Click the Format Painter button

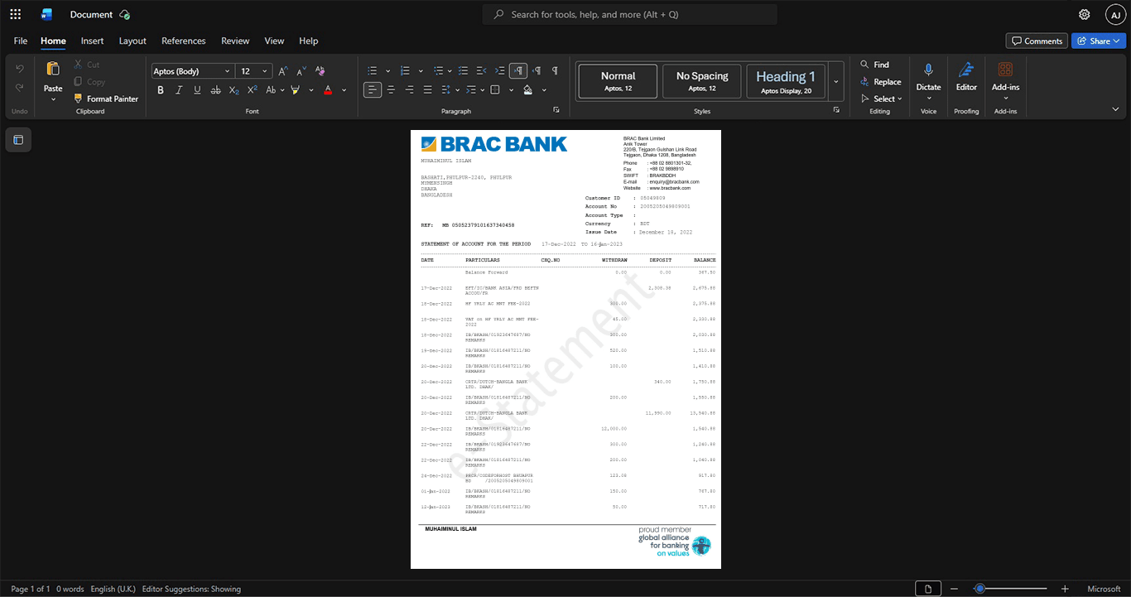coord(106,99)
